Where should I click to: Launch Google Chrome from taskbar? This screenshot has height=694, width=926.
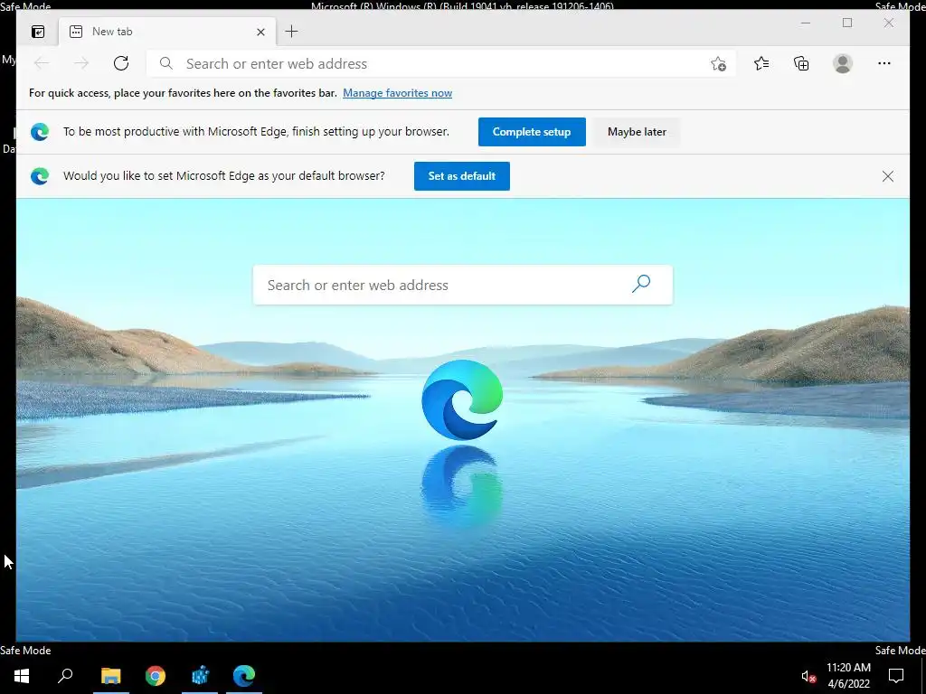point(156,676)
